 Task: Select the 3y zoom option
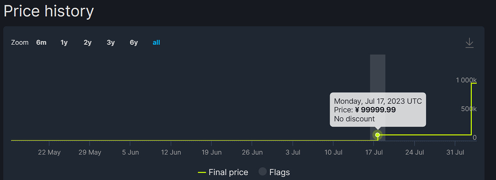pos(111,42)
